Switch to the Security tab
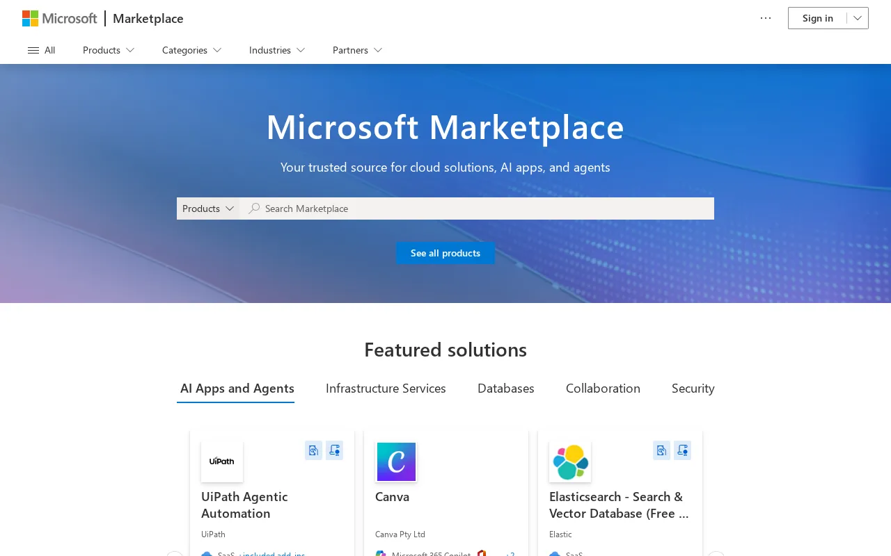Viewport: 891px width, 556px height. click(x=693, y=389)
